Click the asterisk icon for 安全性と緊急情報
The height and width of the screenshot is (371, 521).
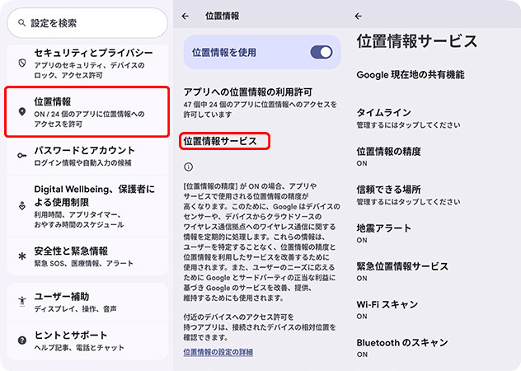click(22, 256)
